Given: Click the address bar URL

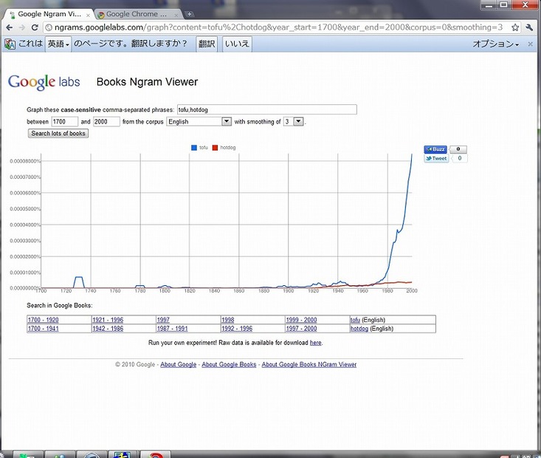Looking at the screenshot, I should coord(278,27).
